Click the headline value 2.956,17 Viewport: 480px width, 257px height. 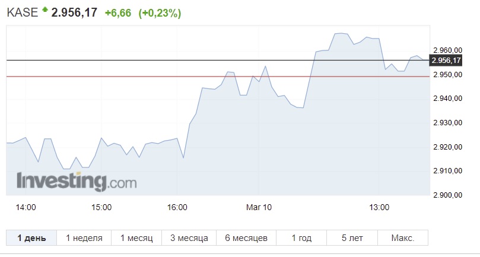[x=74, y=12]
